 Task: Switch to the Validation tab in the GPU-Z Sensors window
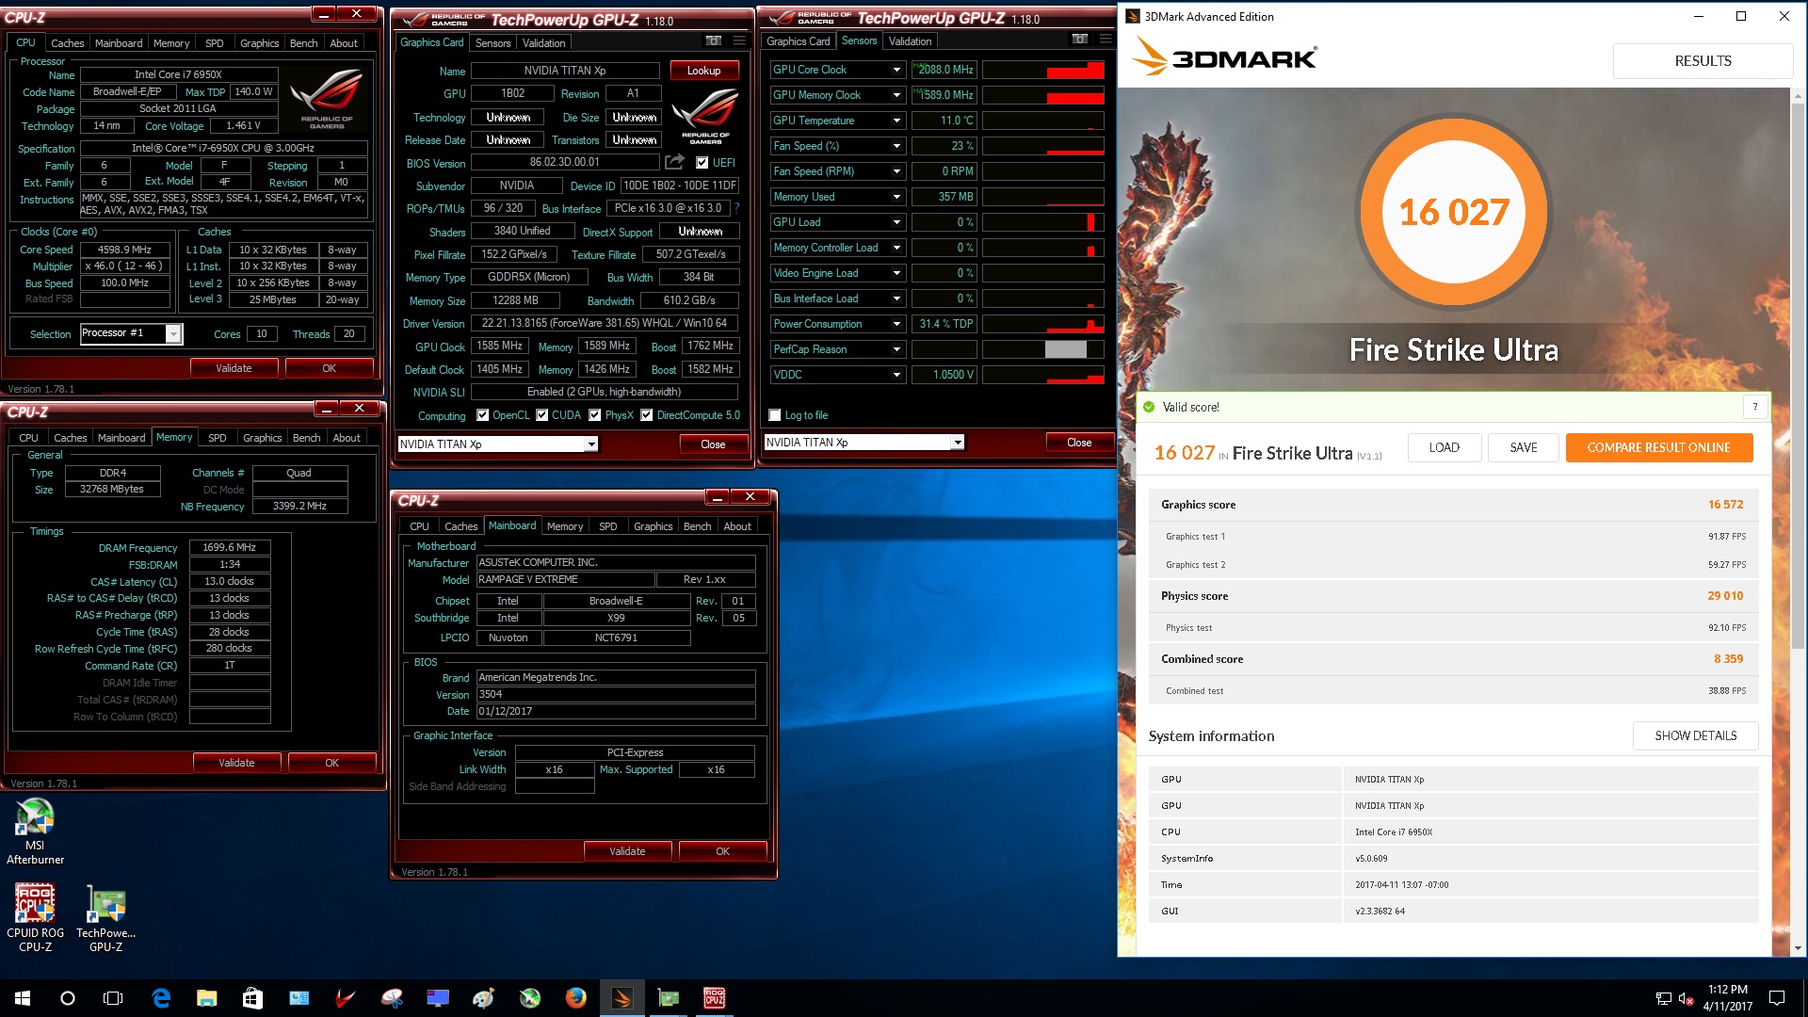pyautogui.click(x=910, y=40)
